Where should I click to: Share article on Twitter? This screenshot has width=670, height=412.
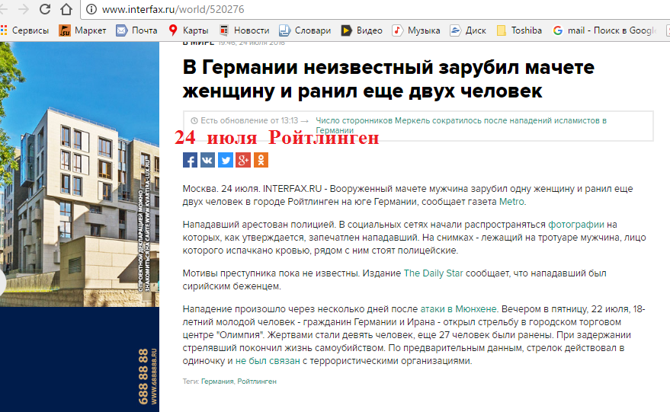pos(226,160)
